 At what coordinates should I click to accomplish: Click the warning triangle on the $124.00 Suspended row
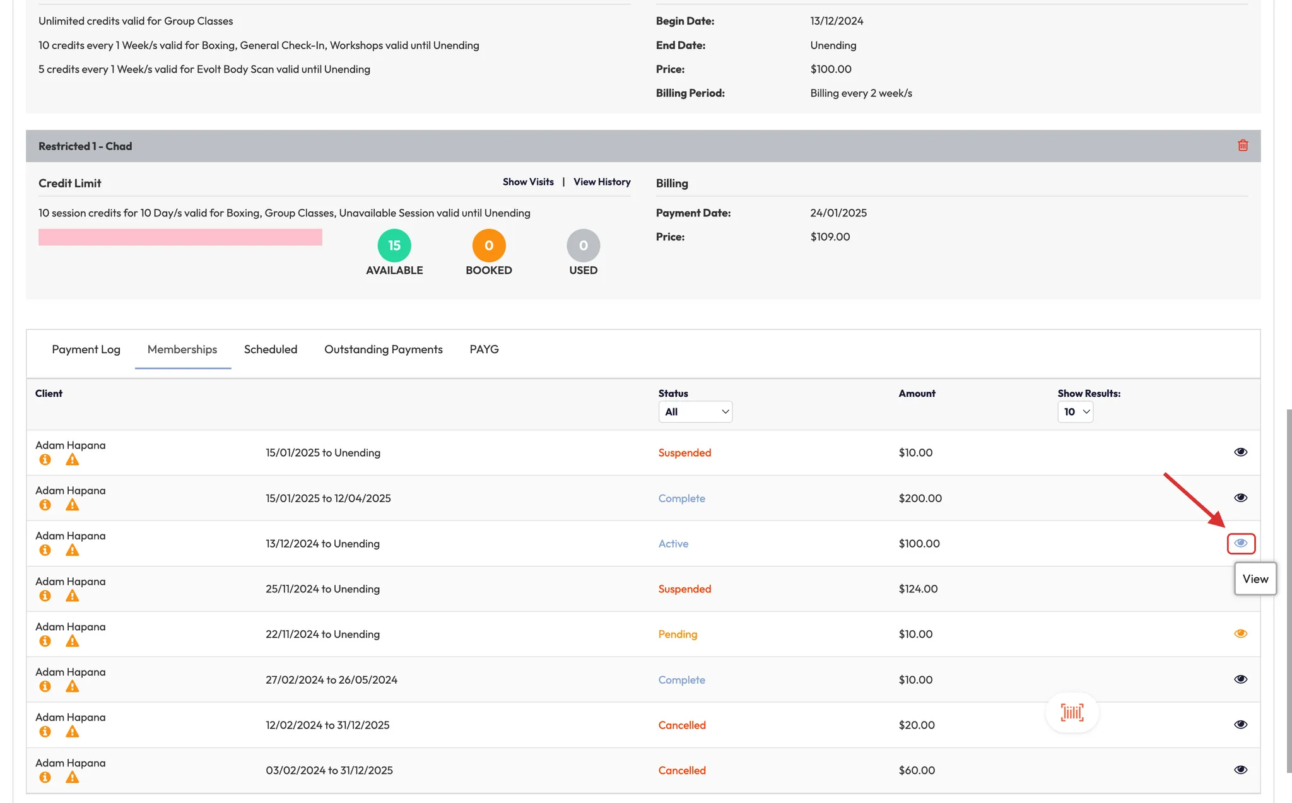coord(73,596)
